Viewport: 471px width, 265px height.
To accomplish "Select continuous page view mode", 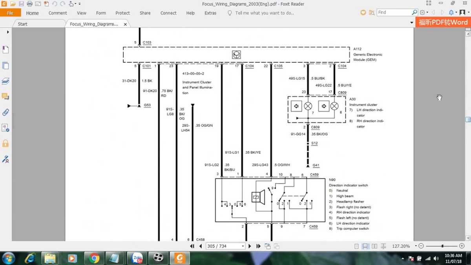I will click(x=365, y=246).
